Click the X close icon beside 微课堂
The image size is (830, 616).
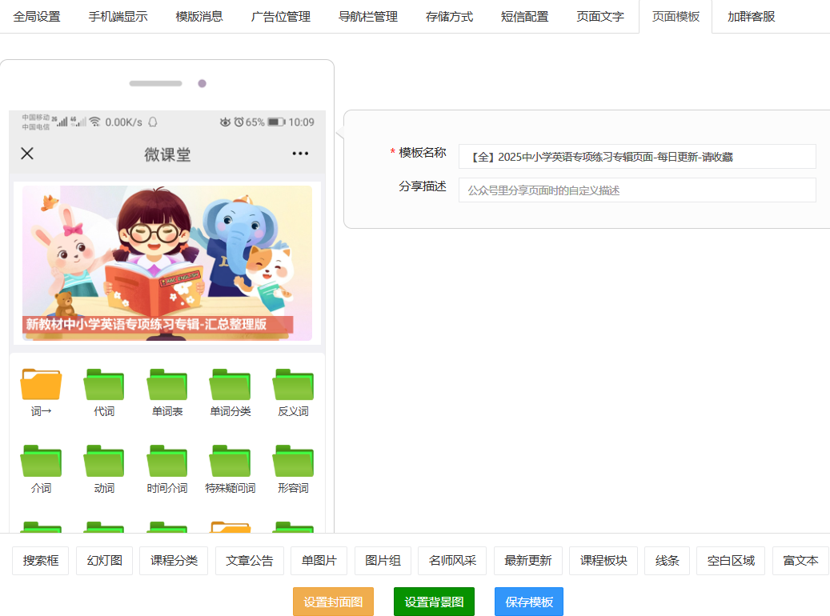(27, 154)
